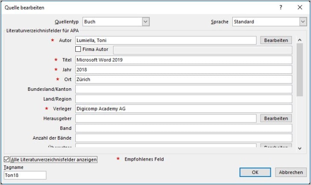The width and height of the screenshot is (311, 185).
Task: Confirm with the OK button
Action: pos(255,172)
